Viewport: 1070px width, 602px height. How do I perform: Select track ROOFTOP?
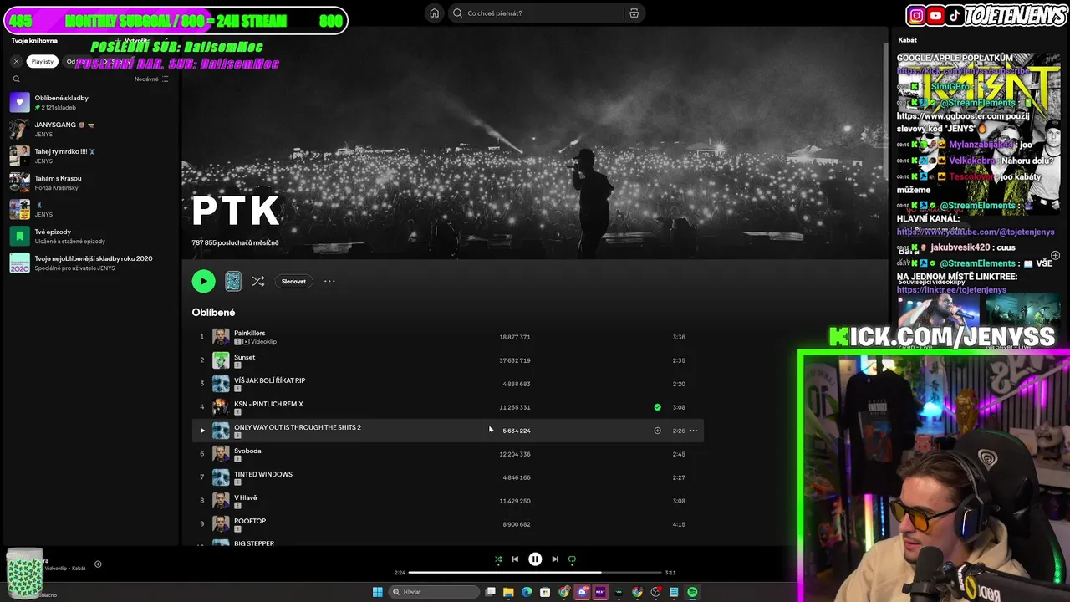click(447, 524)
